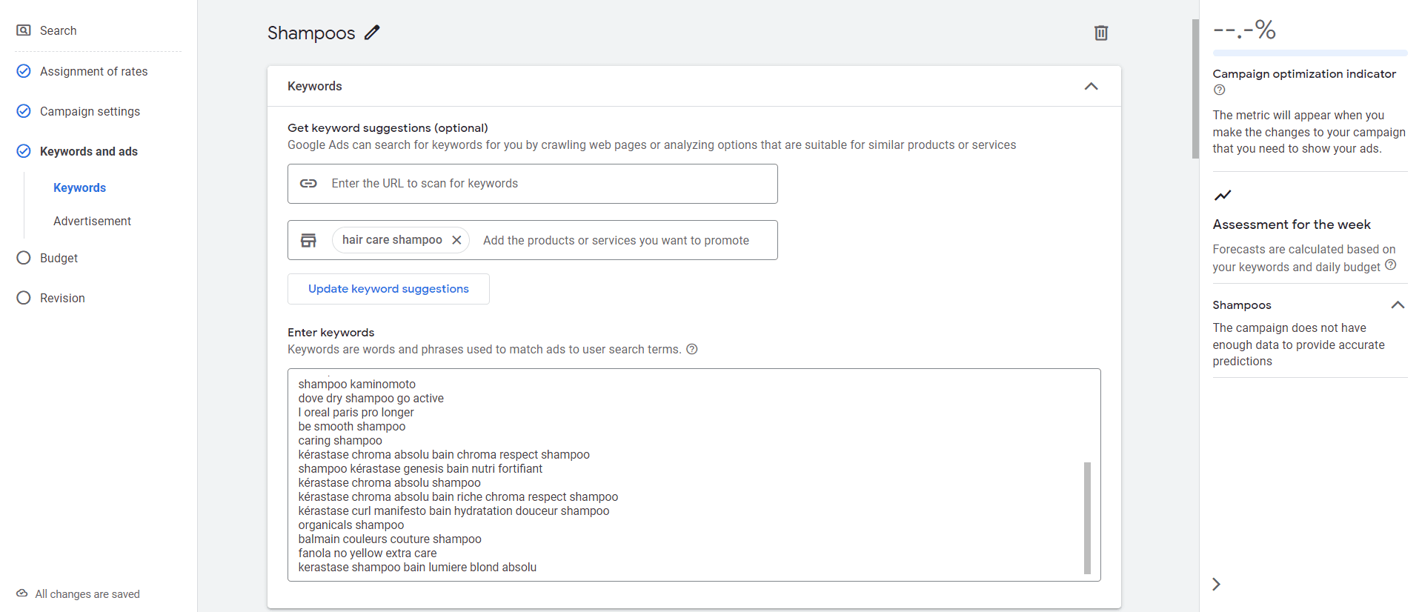Collapse the right side panel arrow

(1216, 584)
